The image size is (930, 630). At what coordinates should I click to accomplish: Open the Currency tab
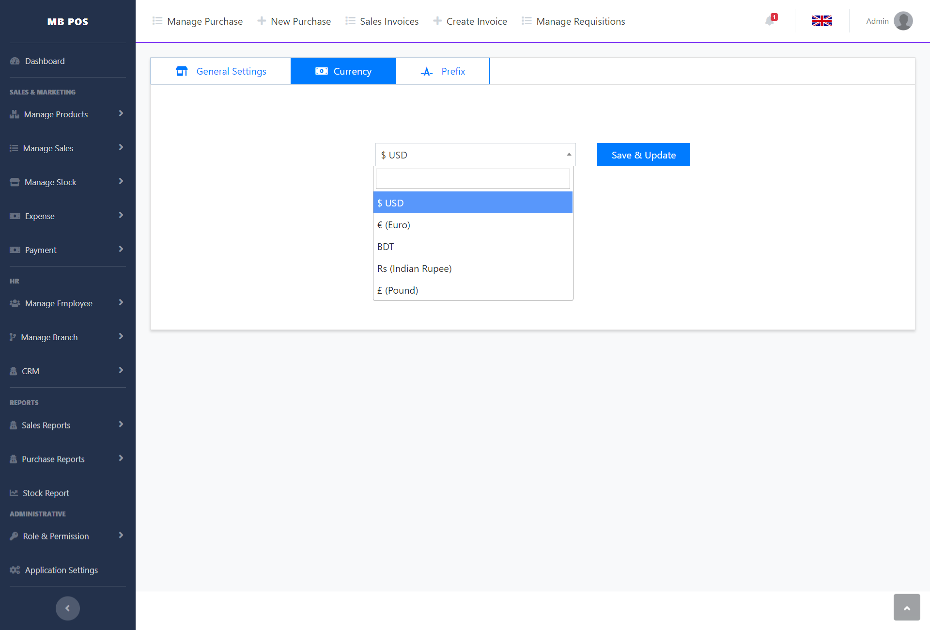(343, 71)
